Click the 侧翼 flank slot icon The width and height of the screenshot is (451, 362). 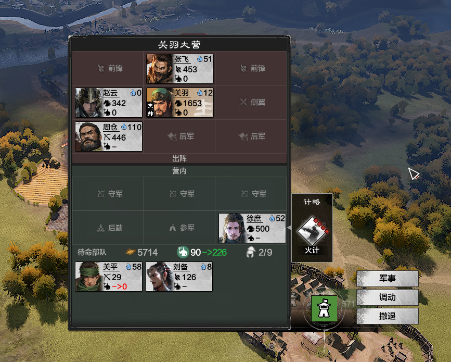[x=243, y=102]
